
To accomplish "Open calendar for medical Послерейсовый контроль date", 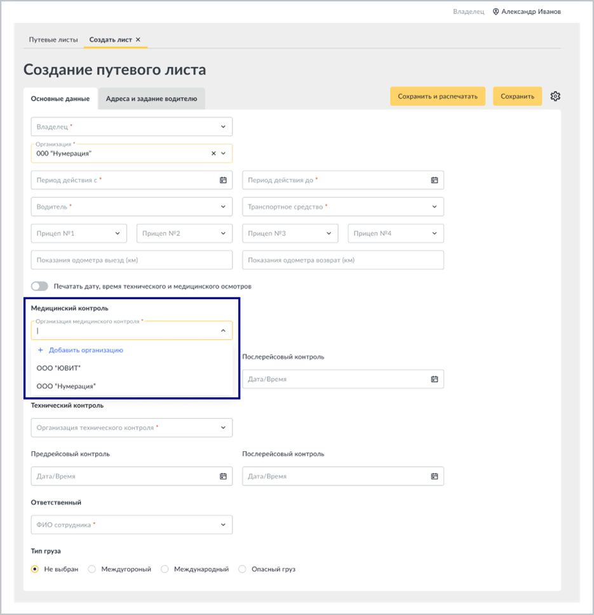I will click(435, 379).
